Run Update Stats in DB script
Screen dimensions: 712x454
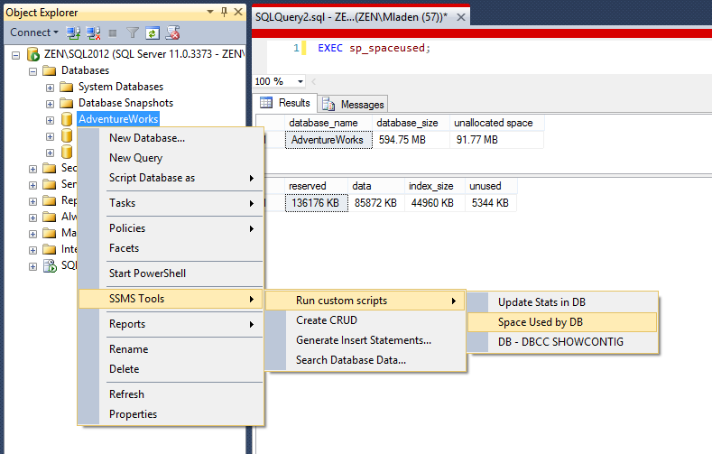tap(562, 302)
